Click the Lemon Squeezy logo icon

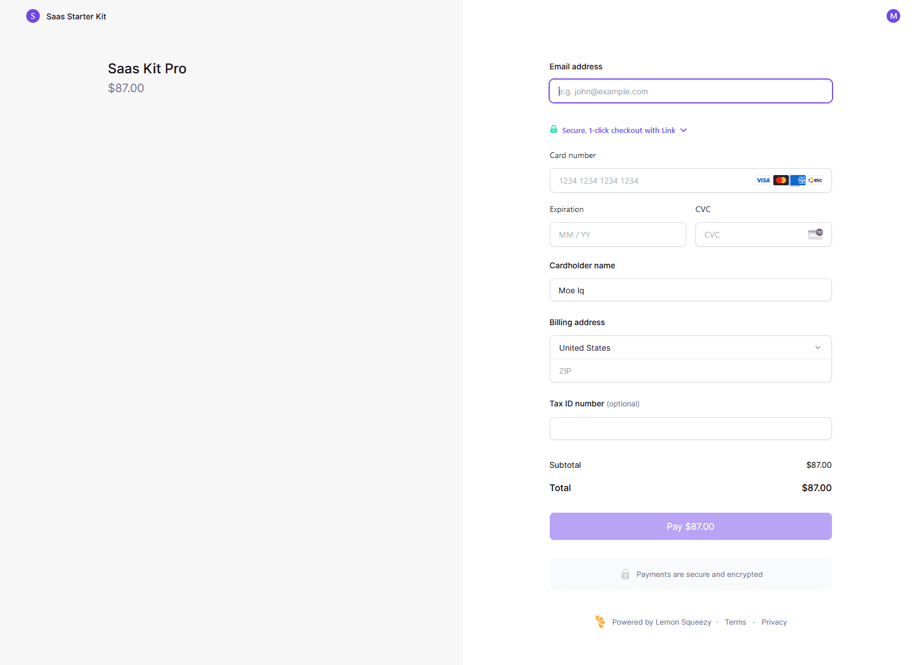click(x=600, y=622)
